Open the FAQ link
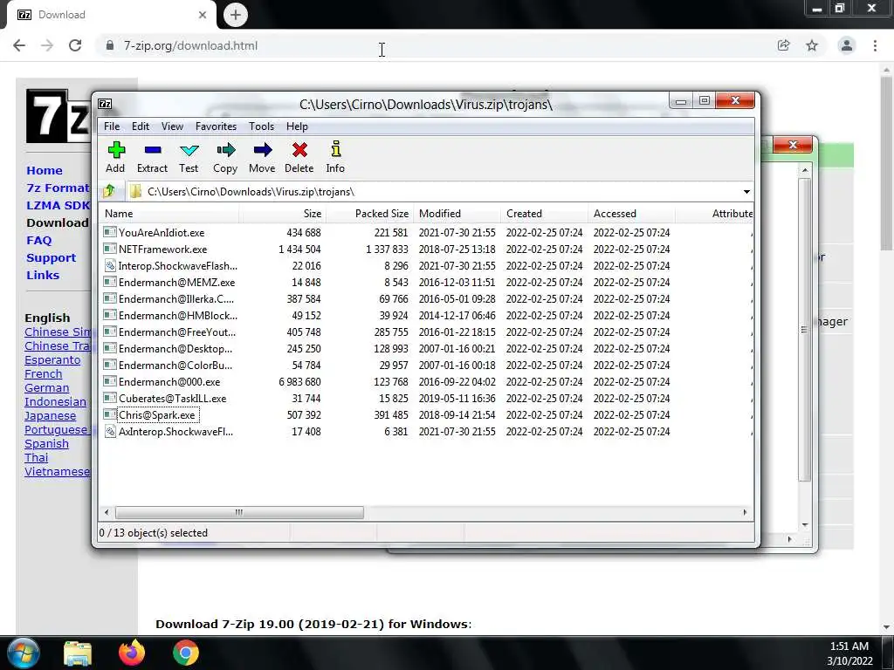 tap(38, 241)
